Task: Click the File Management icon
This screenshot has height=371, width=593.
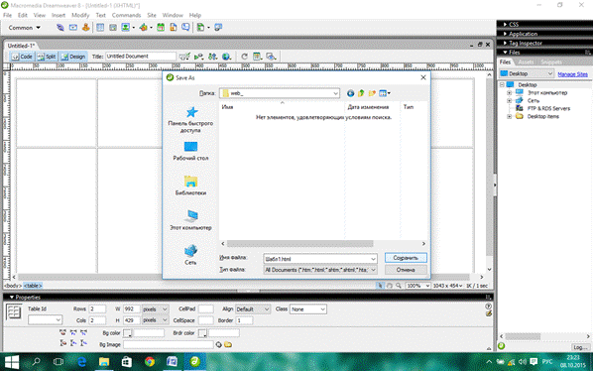Action: tap(212, 57)
